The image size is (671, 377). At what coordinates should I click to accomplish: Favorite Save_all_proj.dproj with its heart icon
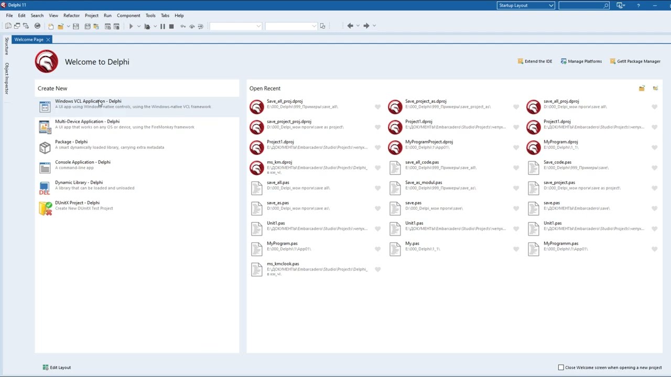377,107
